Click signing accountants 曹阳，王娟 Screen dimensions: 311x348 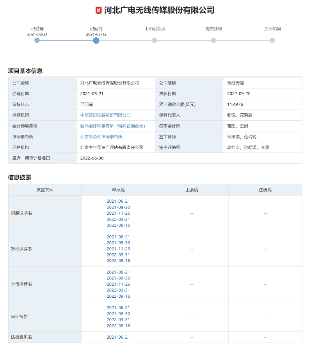tap(238, 126)
